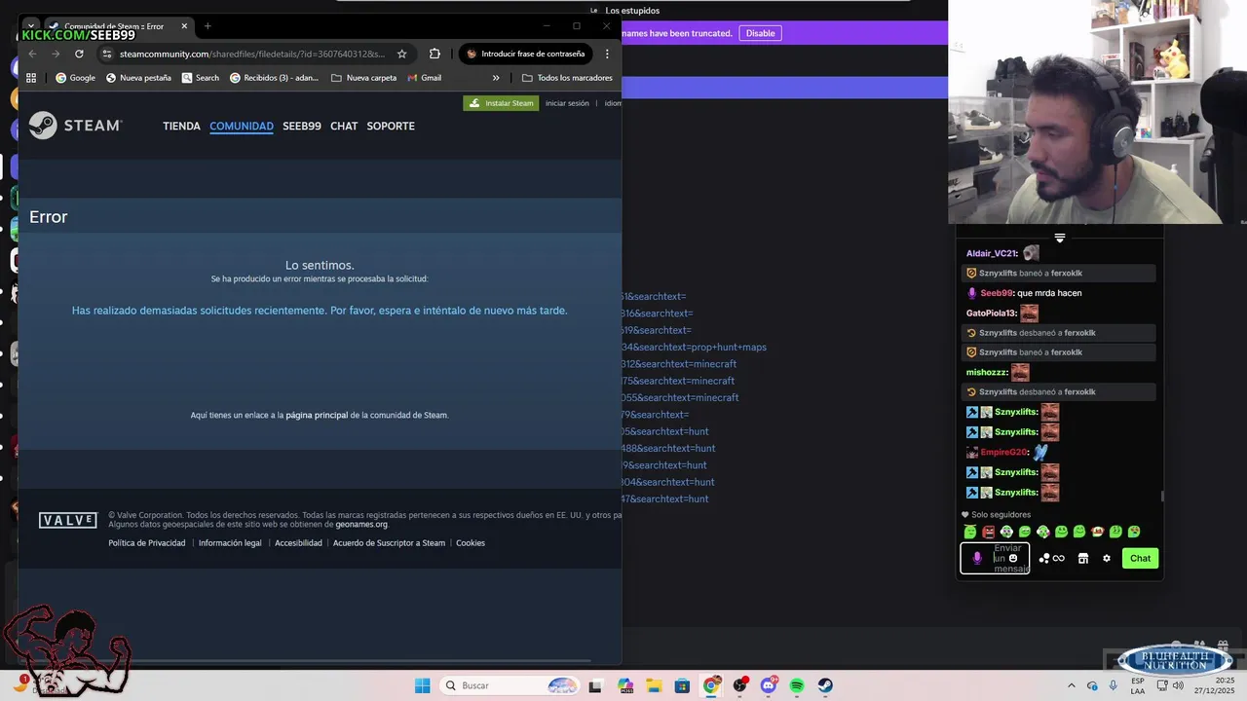
Task: Click purple microphone icon in chat box
Action: (977, 558)
